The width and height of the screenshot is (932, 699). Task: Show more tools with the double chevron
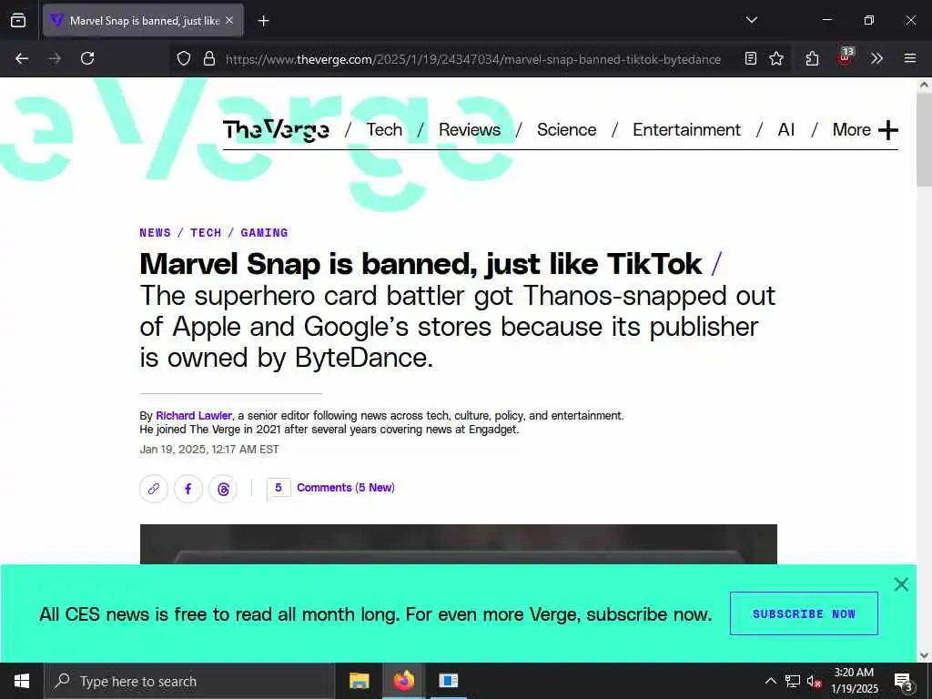point(876,58)
